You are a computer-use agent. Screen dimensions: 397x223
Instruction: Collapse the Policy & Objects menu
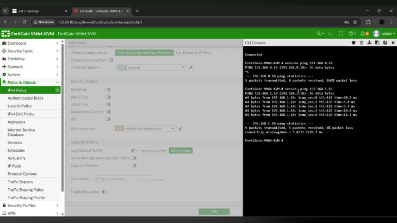point(30,82)
